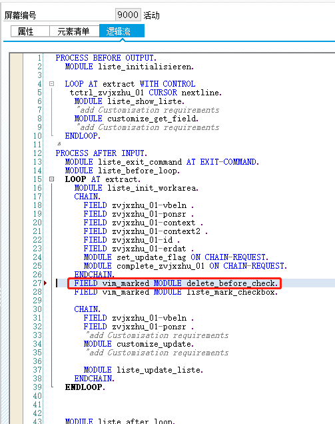The height and width of the screenshot is (424, 335).
Task: Click tctrl_zvjxzhu_01 CURSOR nextline line
Action: point(146,93)
